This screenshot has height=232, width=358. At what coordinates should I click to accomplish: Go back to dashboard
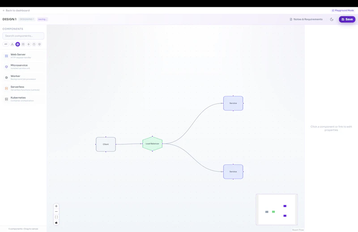[16, 10]
